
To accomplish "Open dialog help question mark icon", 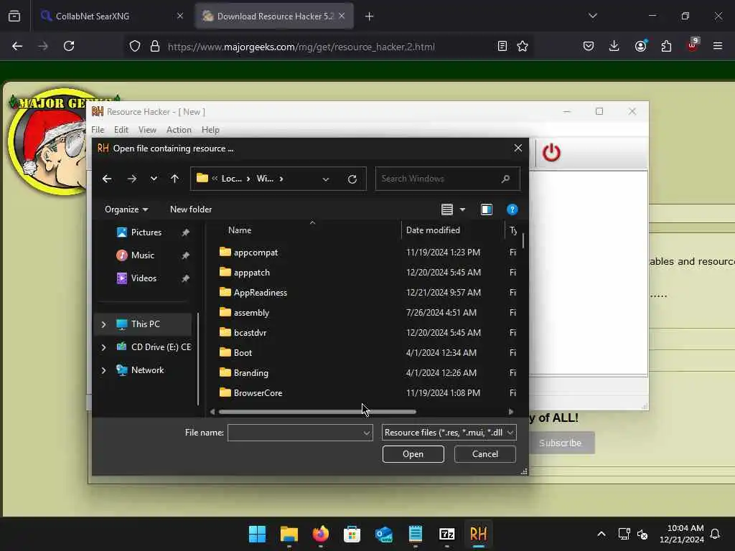I will coord(512,209).
